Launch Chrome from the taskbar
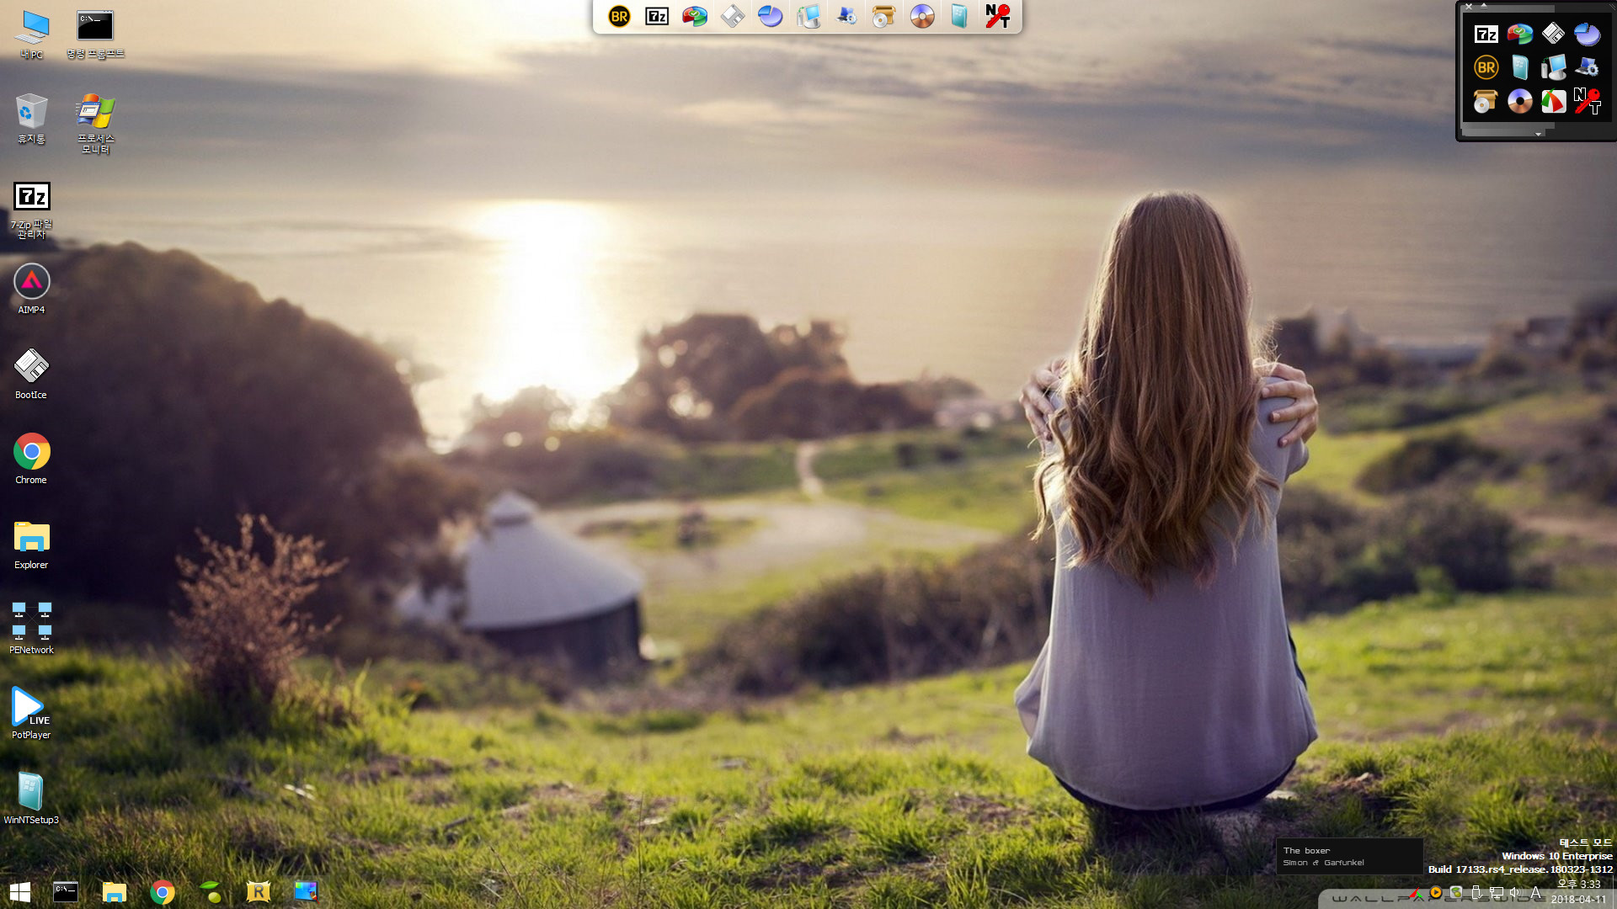This screenshot has height=909, width=1617. pyautogui.click(x=162, y=892)
